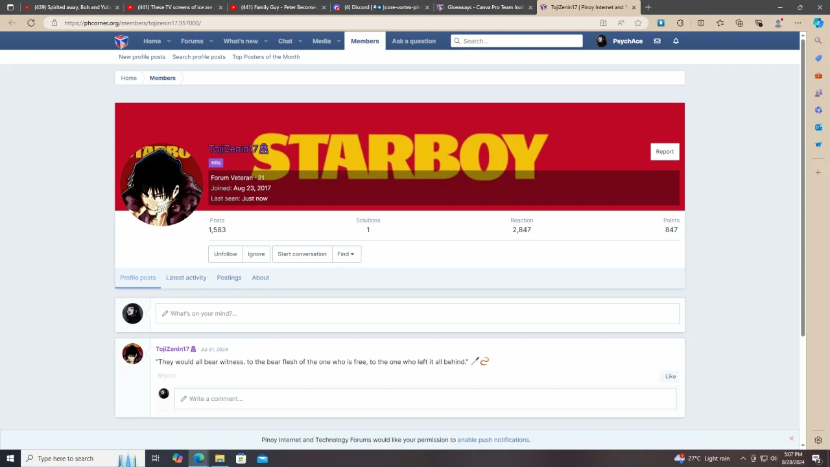Screen dimensions: 830x467
Task: Open new browser tab plus button
Action: pos(648,7)
